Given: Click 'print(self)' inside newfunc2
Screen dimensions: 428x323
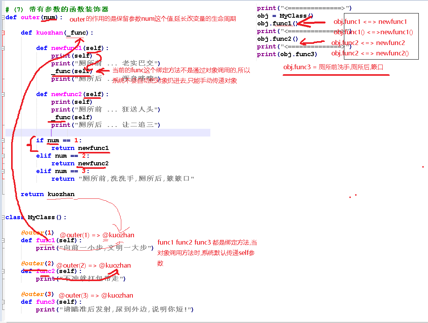Looking at the screenshot, I should click(71, 102).
